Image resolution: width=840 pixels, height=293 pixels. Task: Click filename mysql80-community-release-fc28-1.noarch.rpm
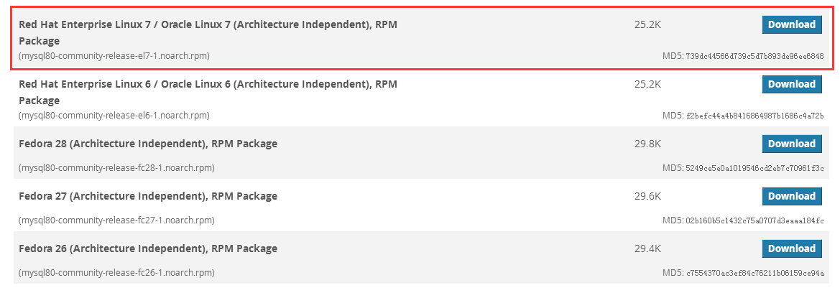click(116, 168)
